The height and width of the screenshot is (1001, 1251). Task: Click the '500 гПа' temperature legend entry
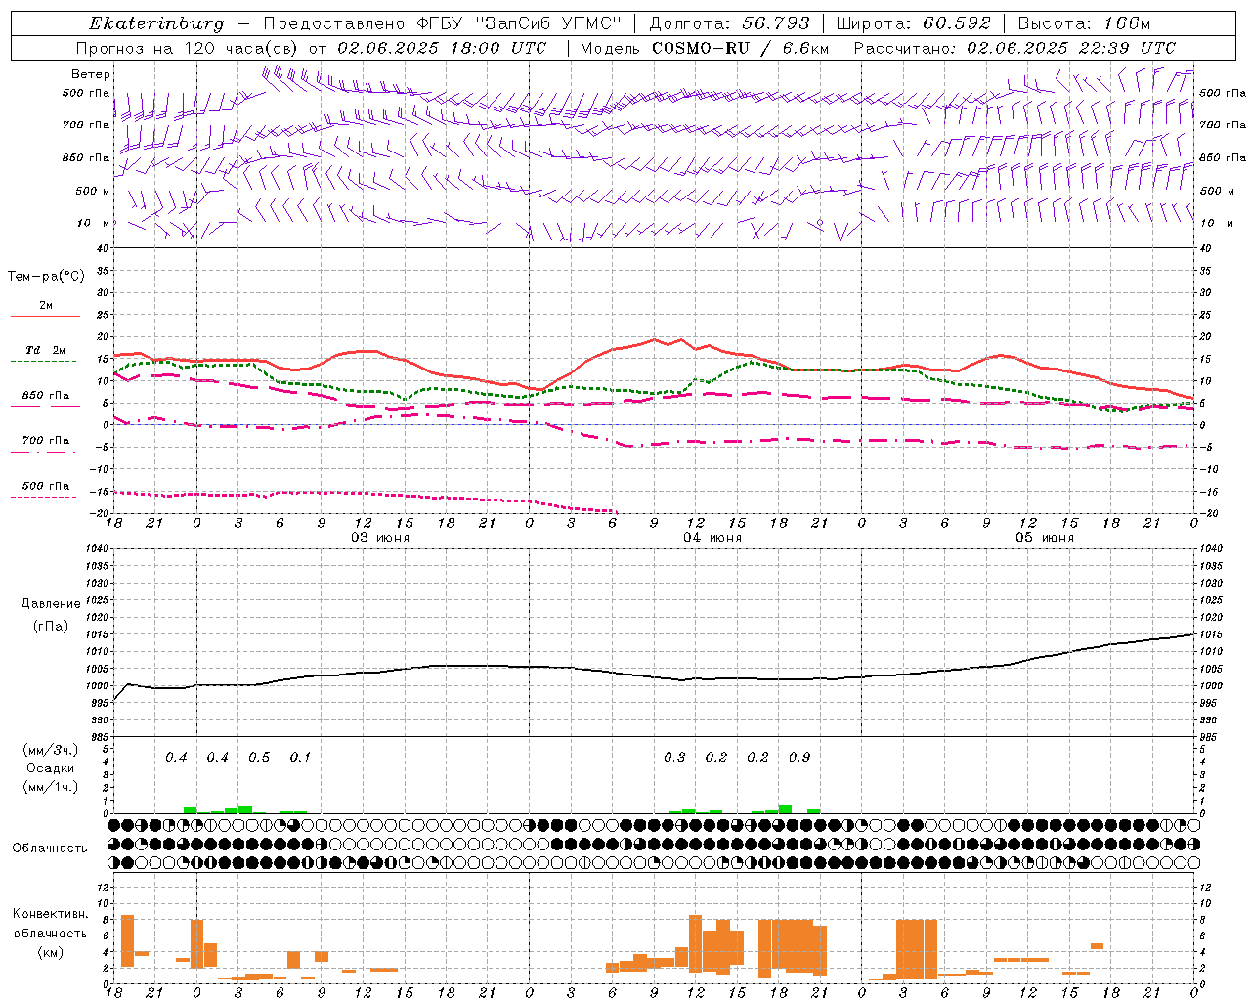tap(46, 486)
